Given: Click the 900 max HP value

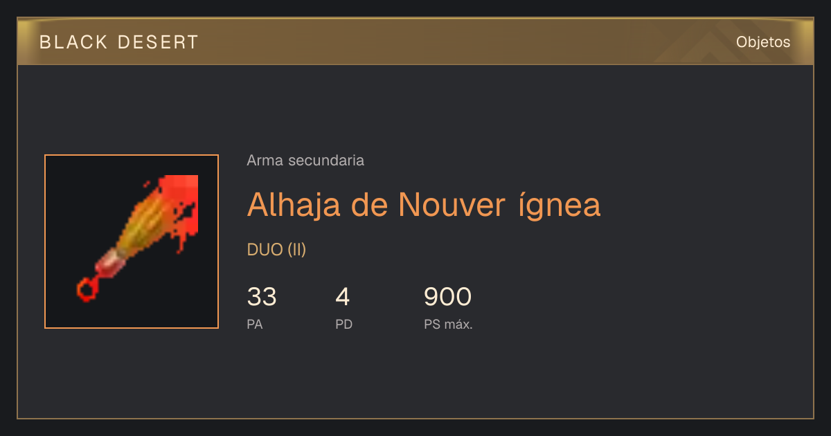Looking at the screenshot, I should pyautogui.click(x=447, y=297).
